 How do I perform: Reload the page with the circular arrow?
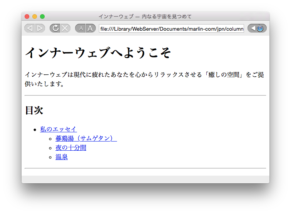[55, 28]
